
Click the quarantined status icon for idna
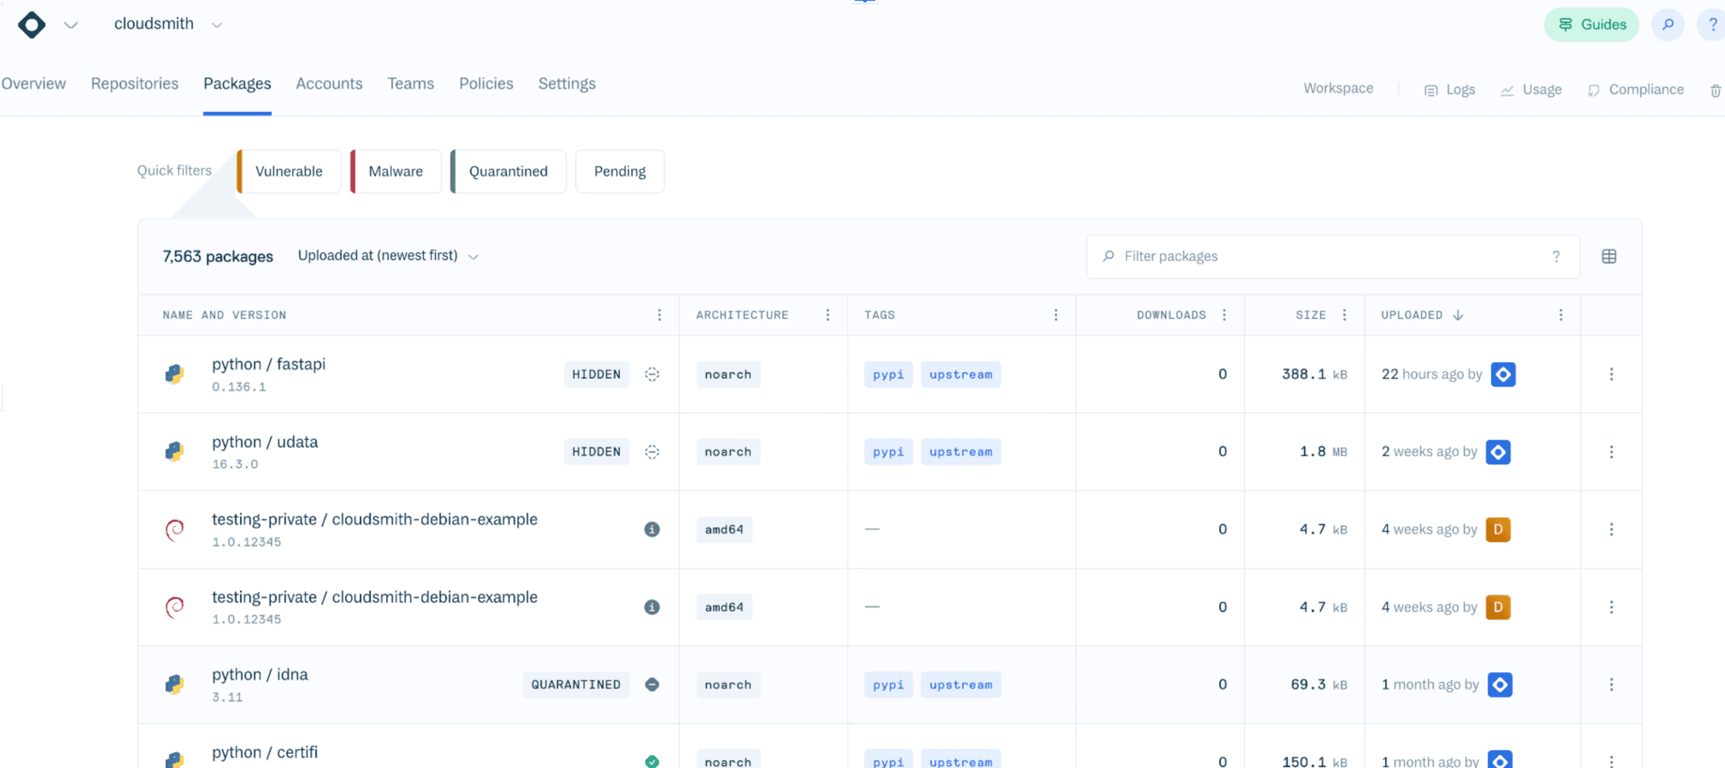click(652, 685)
